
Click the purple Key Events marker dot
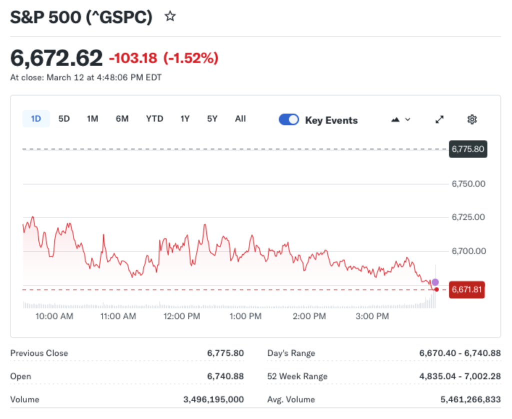(x=435, y=282)
